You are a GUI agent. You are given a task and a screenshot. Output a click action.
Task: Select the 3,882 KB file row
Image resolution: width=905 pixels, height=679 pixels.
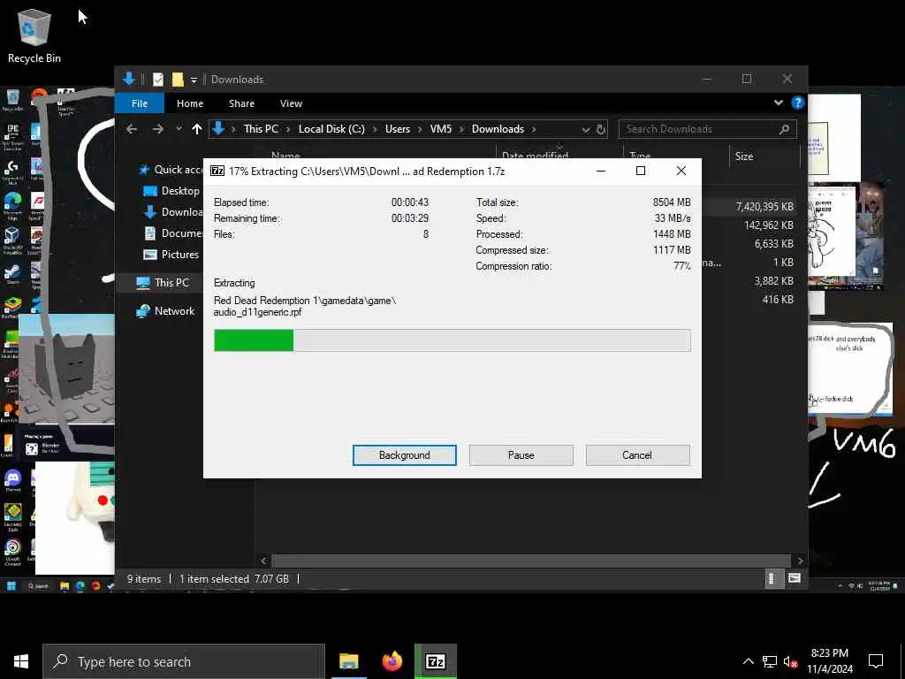click(750, 280)
